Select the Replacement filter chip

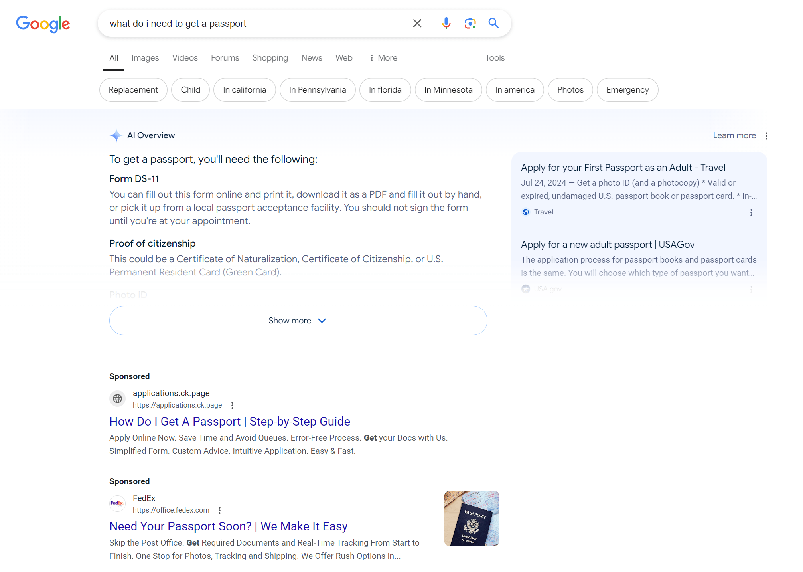pos(133,90)
